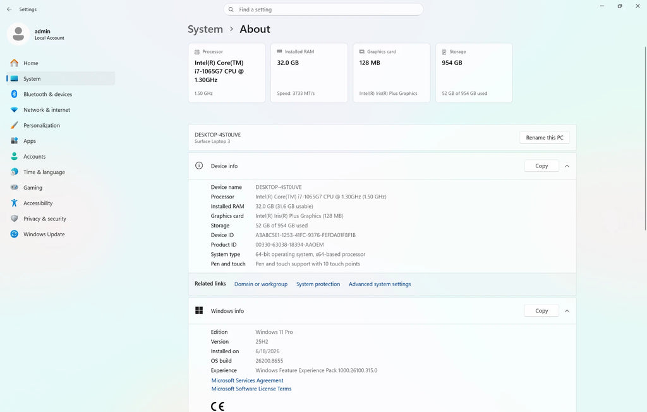Click the Pen and touch support value
Image resolution: width=647 pixels, height=412 pixels.
pos(308,264)
